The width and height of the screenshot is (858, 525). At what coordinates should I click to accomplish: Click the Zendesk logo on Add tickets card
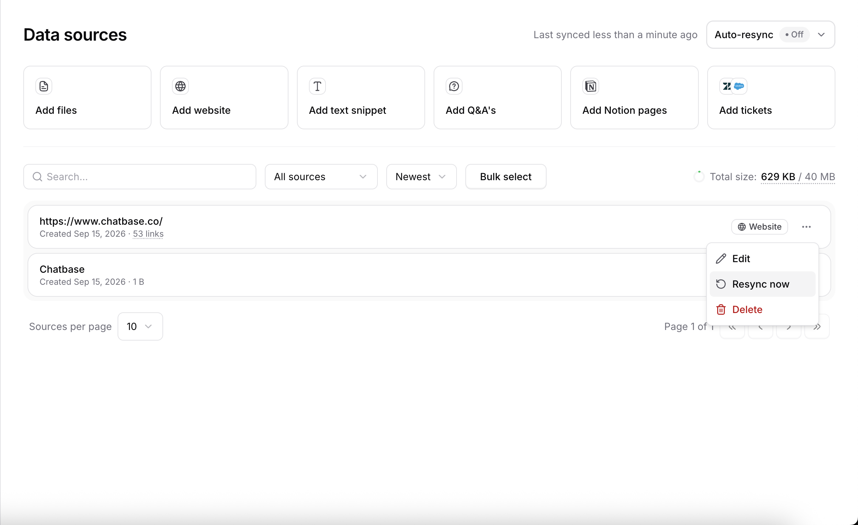coord(727,86)
